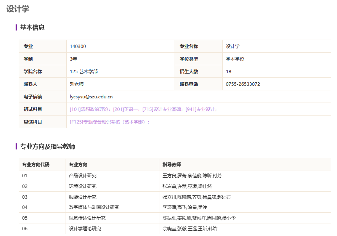337x236 pixels.
Task: Click the 设计学理论研究 direction cell
Action: pos(85,229)
